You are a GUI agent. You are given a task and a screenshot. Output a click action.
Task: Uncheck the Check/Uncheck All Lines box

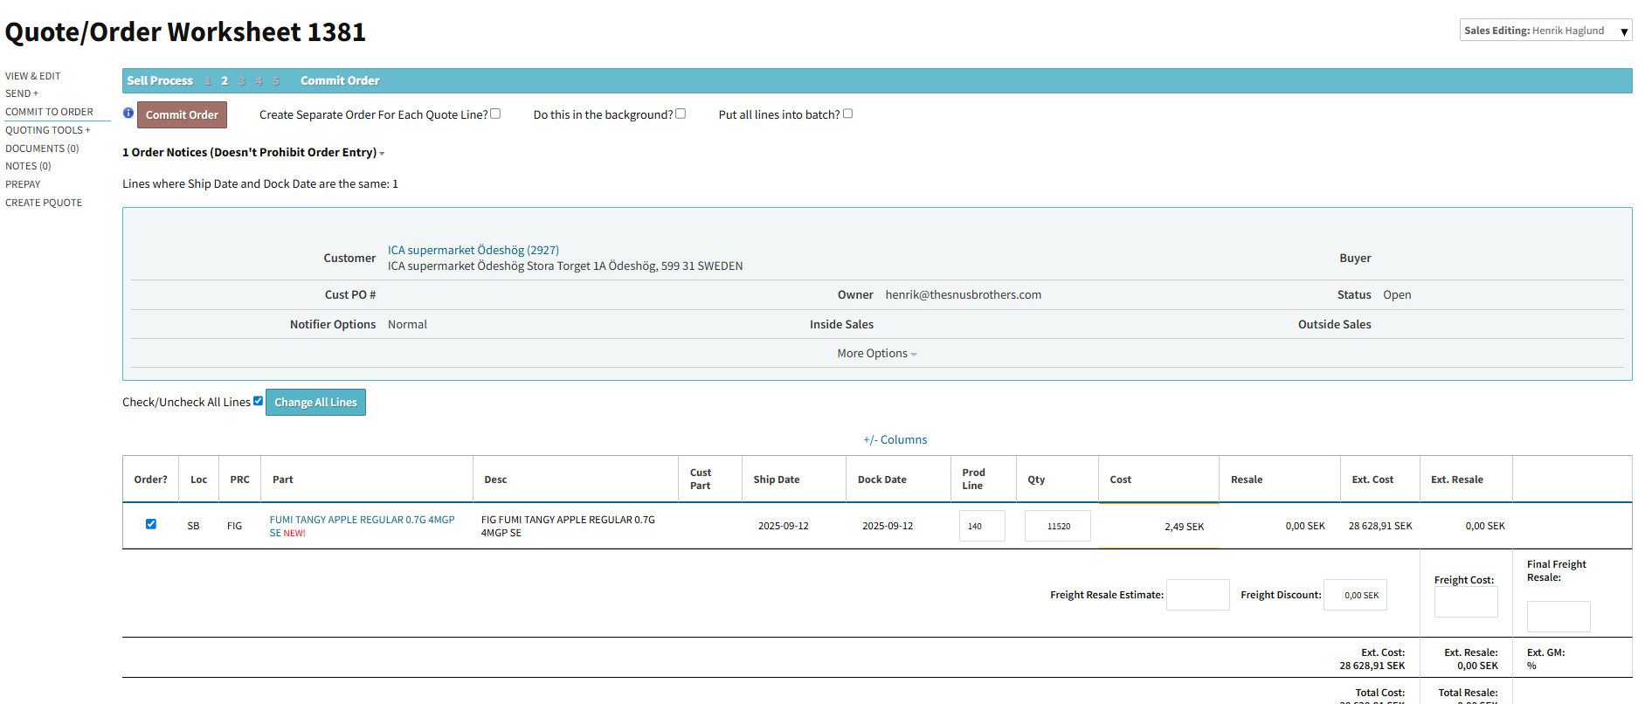pyautogui.click(x=258, y=402)
